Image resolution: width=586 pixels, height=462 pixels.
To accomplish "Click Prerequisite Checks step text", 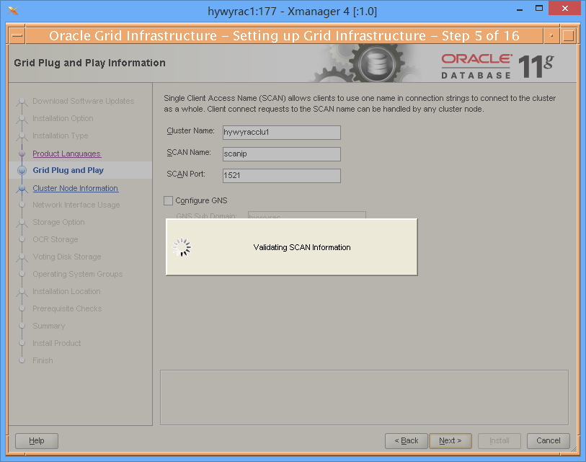I will (x=67, y=308).
